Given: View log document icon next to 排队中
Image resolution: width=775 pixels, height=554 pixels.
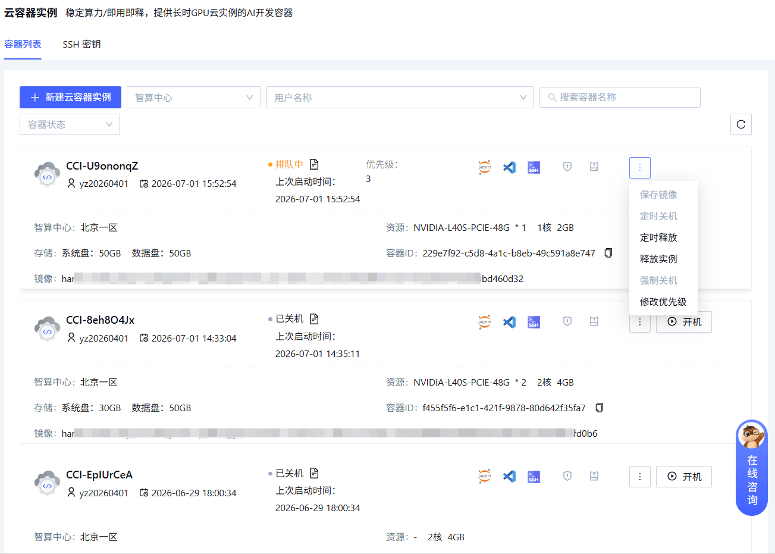Looking at the screenshot, I should click(314, 164).
